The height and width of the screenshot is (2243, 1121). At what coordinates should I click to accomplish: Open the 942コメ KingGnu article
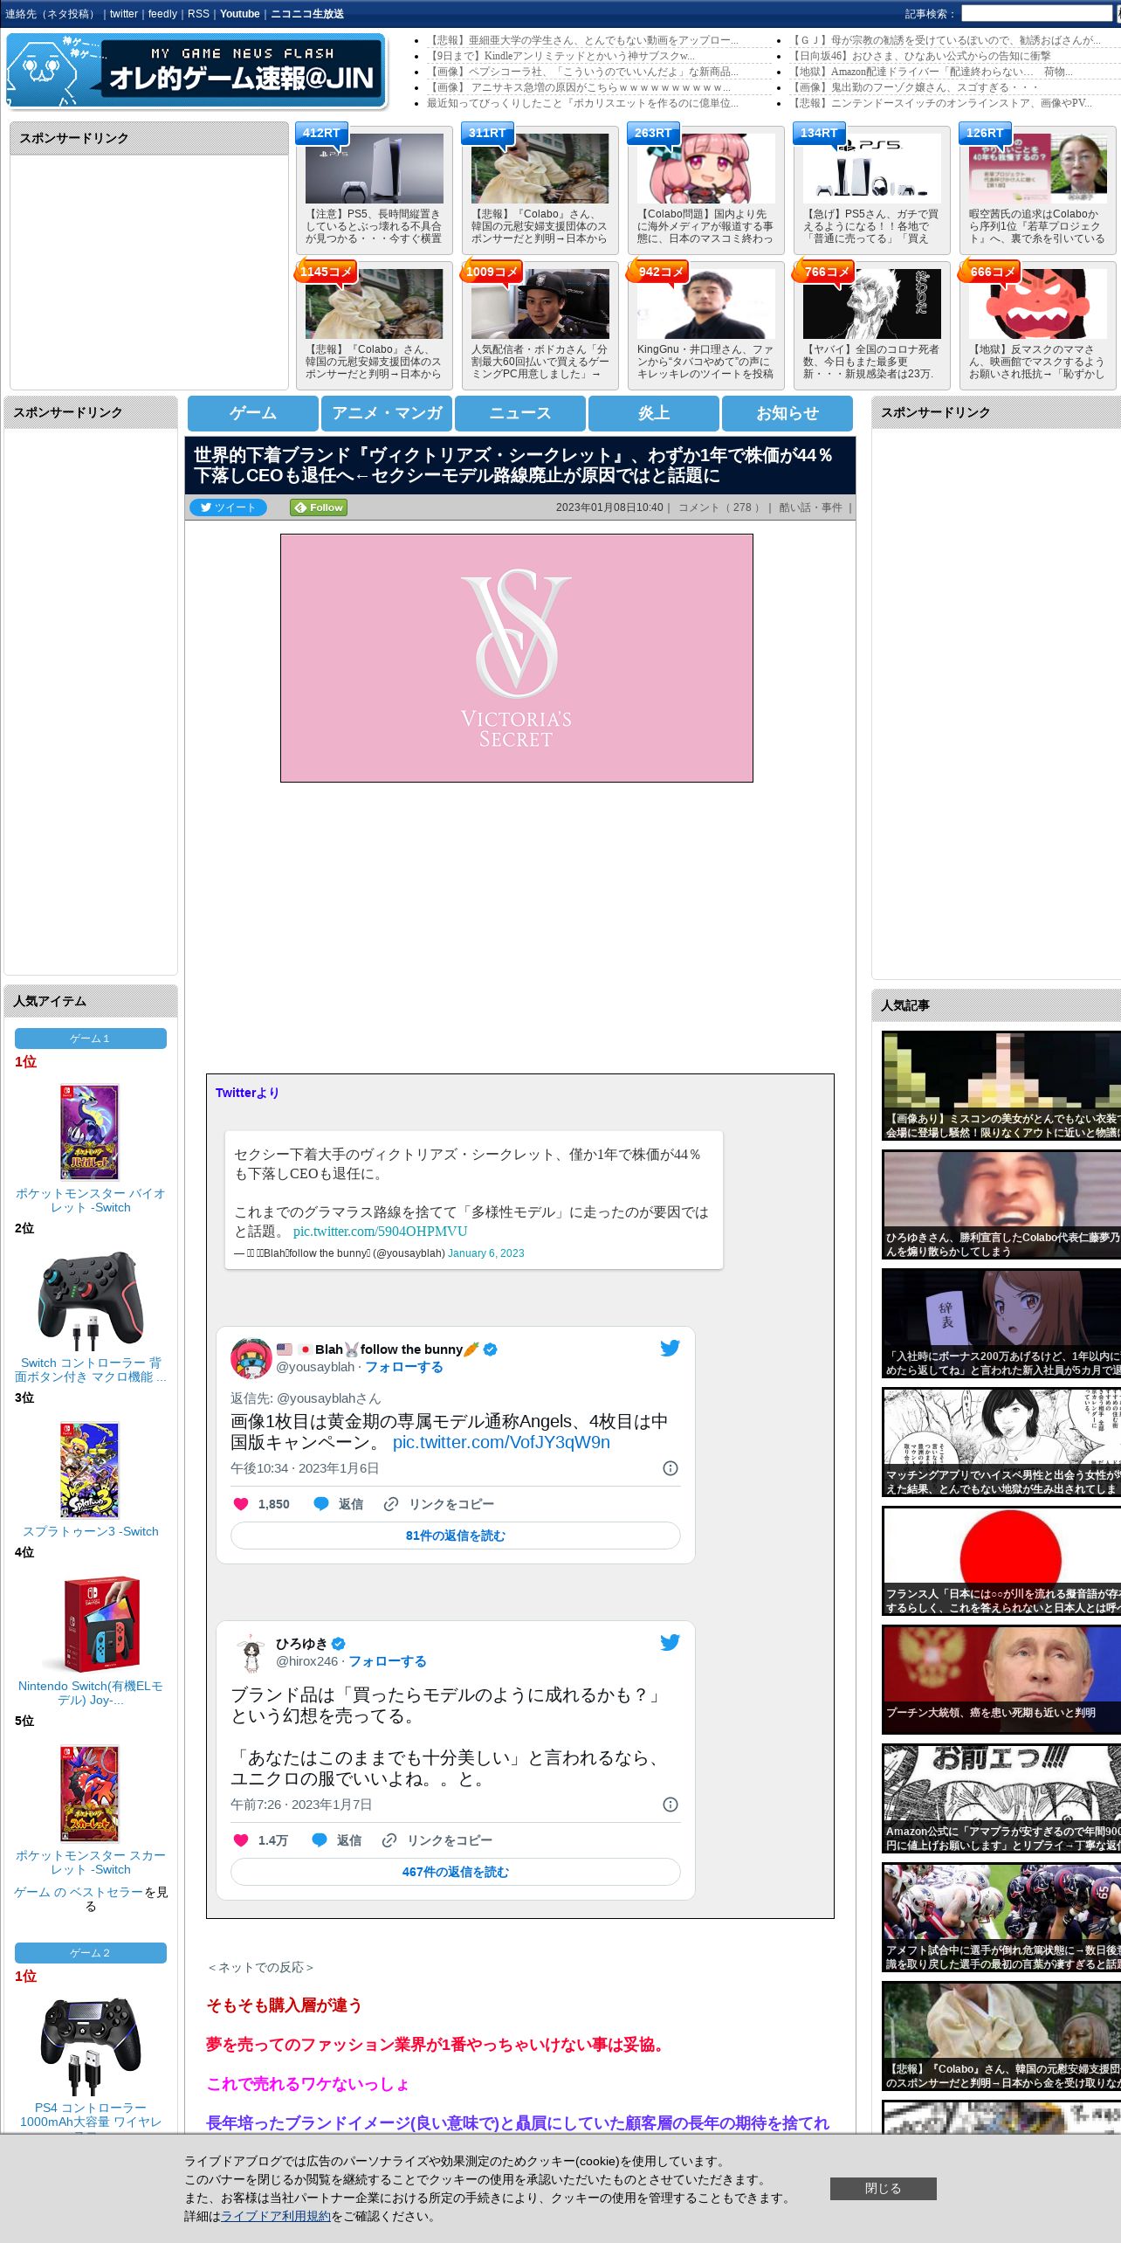pos(706,325)
